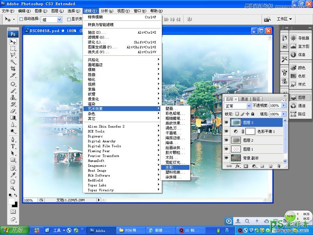The height and width of the screenshot is (235, 313).
Task: Add a layer style via fx icon
Action: click(237, 166)
